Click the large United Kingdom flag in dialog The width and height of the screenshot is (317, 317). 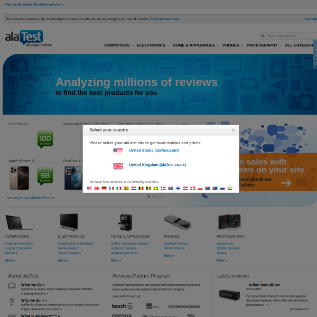(x=118, y=166)
